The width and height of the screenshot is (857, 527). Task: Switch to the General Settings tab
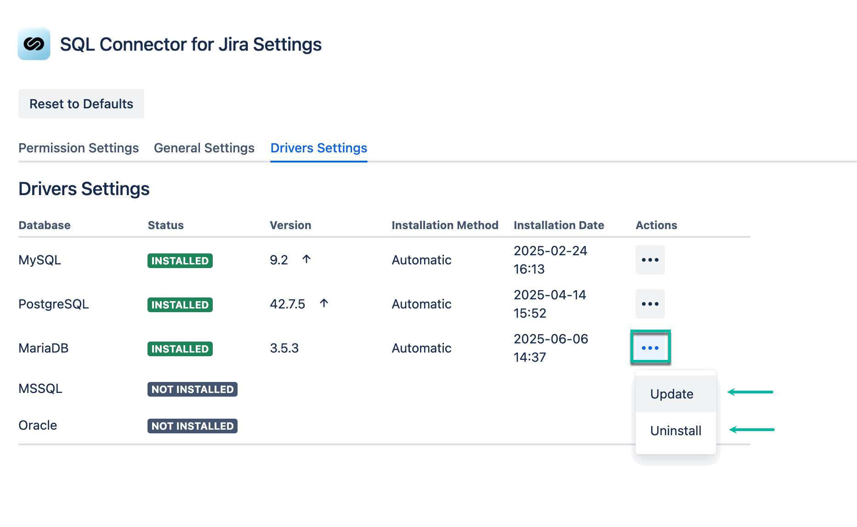tap(204, 148)
